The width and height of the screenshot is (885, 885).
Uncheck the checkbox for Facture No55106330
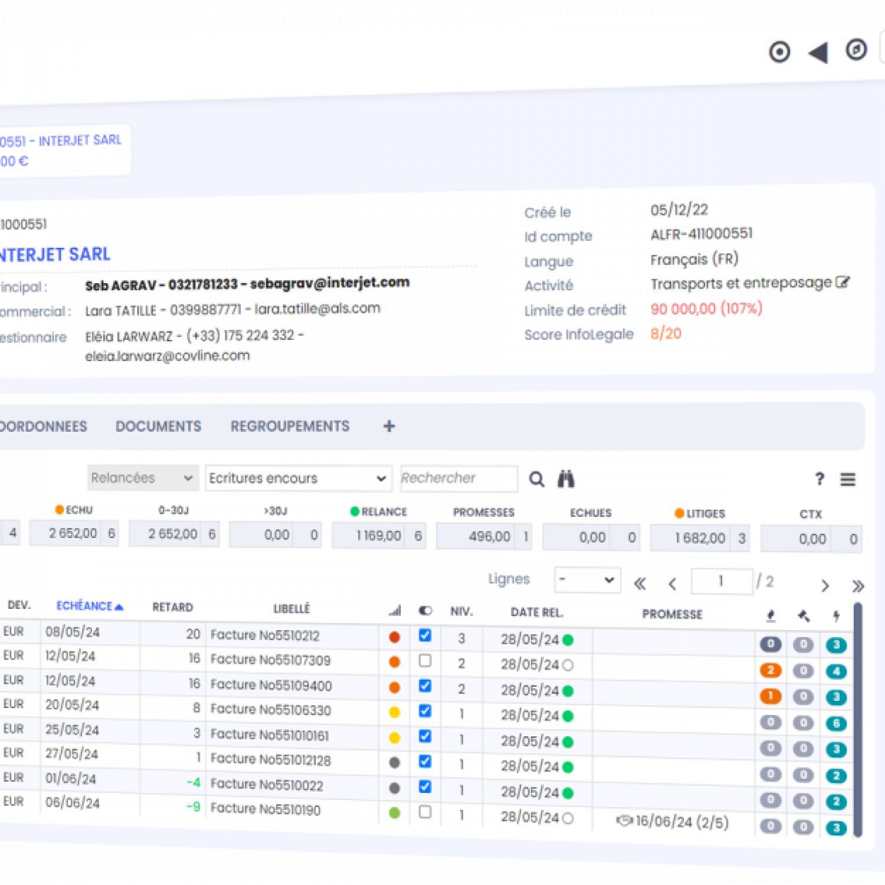(425, 711)
